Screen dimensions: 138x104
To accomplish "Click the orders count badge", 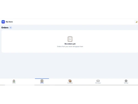I will tap(10, 27).
